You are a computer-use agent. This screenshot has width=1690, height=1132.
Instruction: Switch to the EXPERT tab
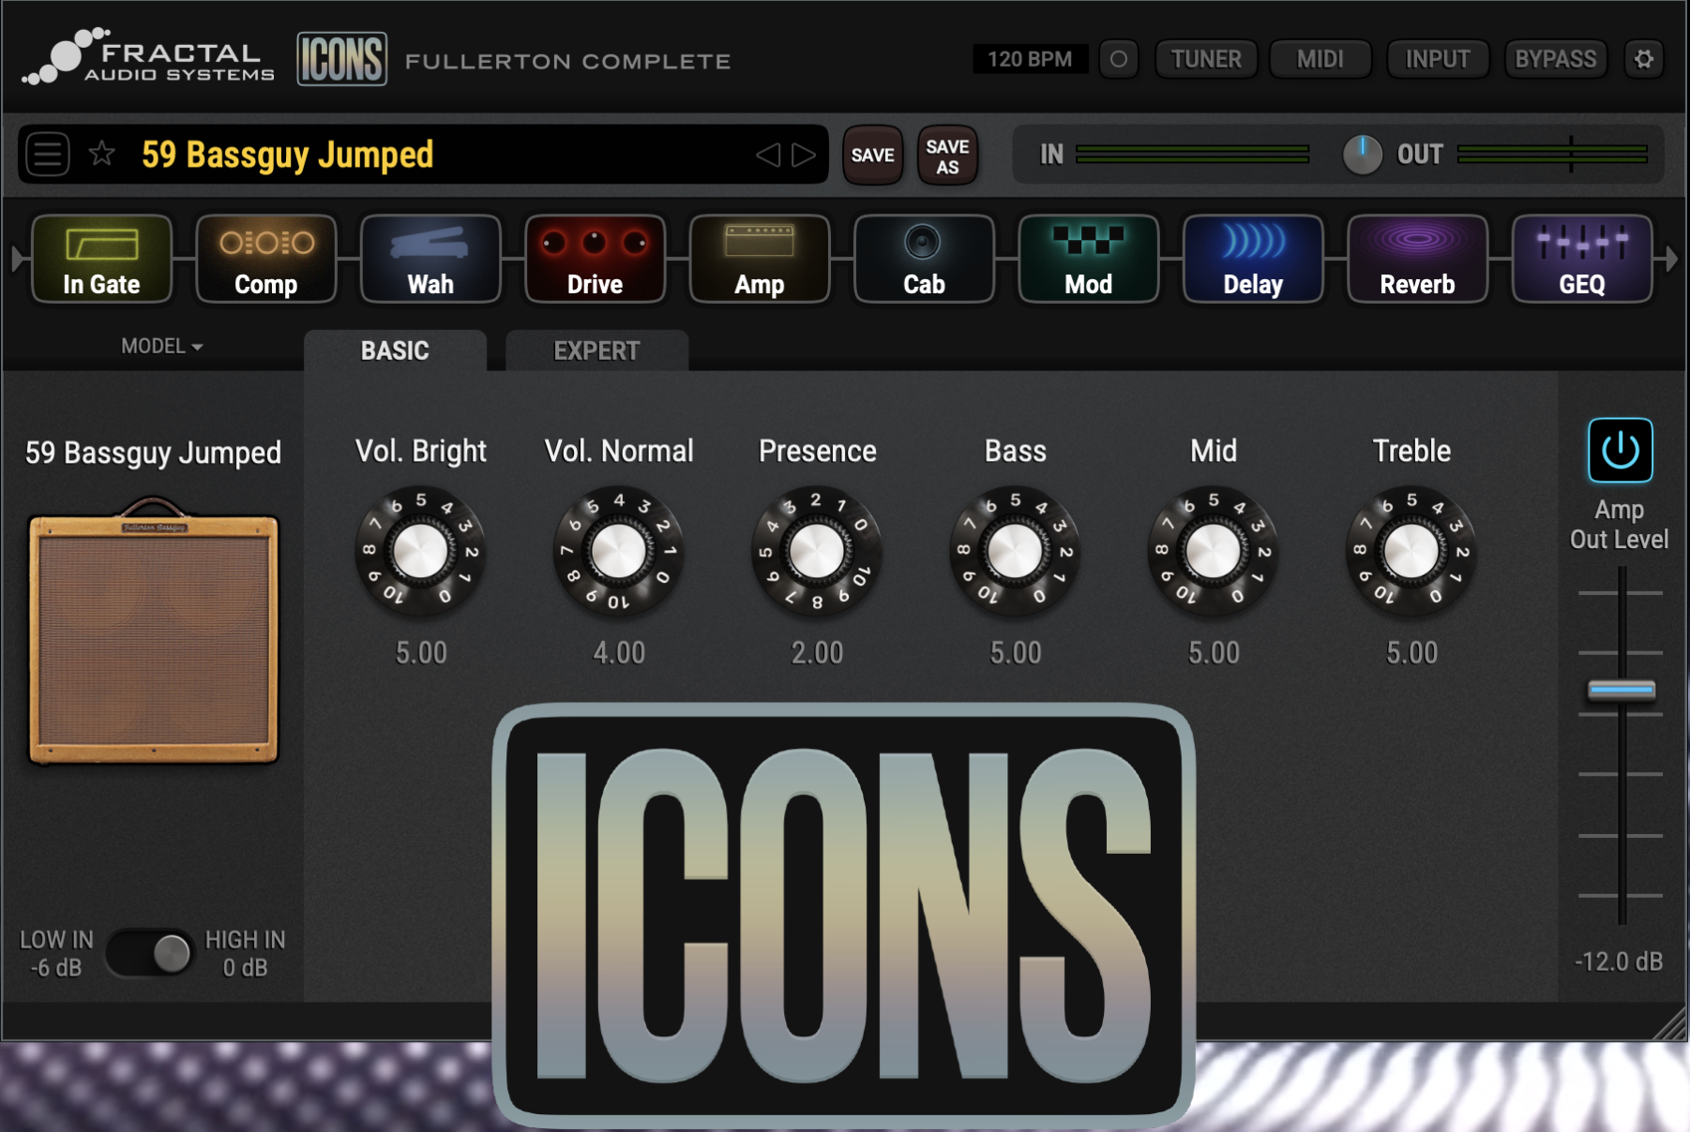596,350
